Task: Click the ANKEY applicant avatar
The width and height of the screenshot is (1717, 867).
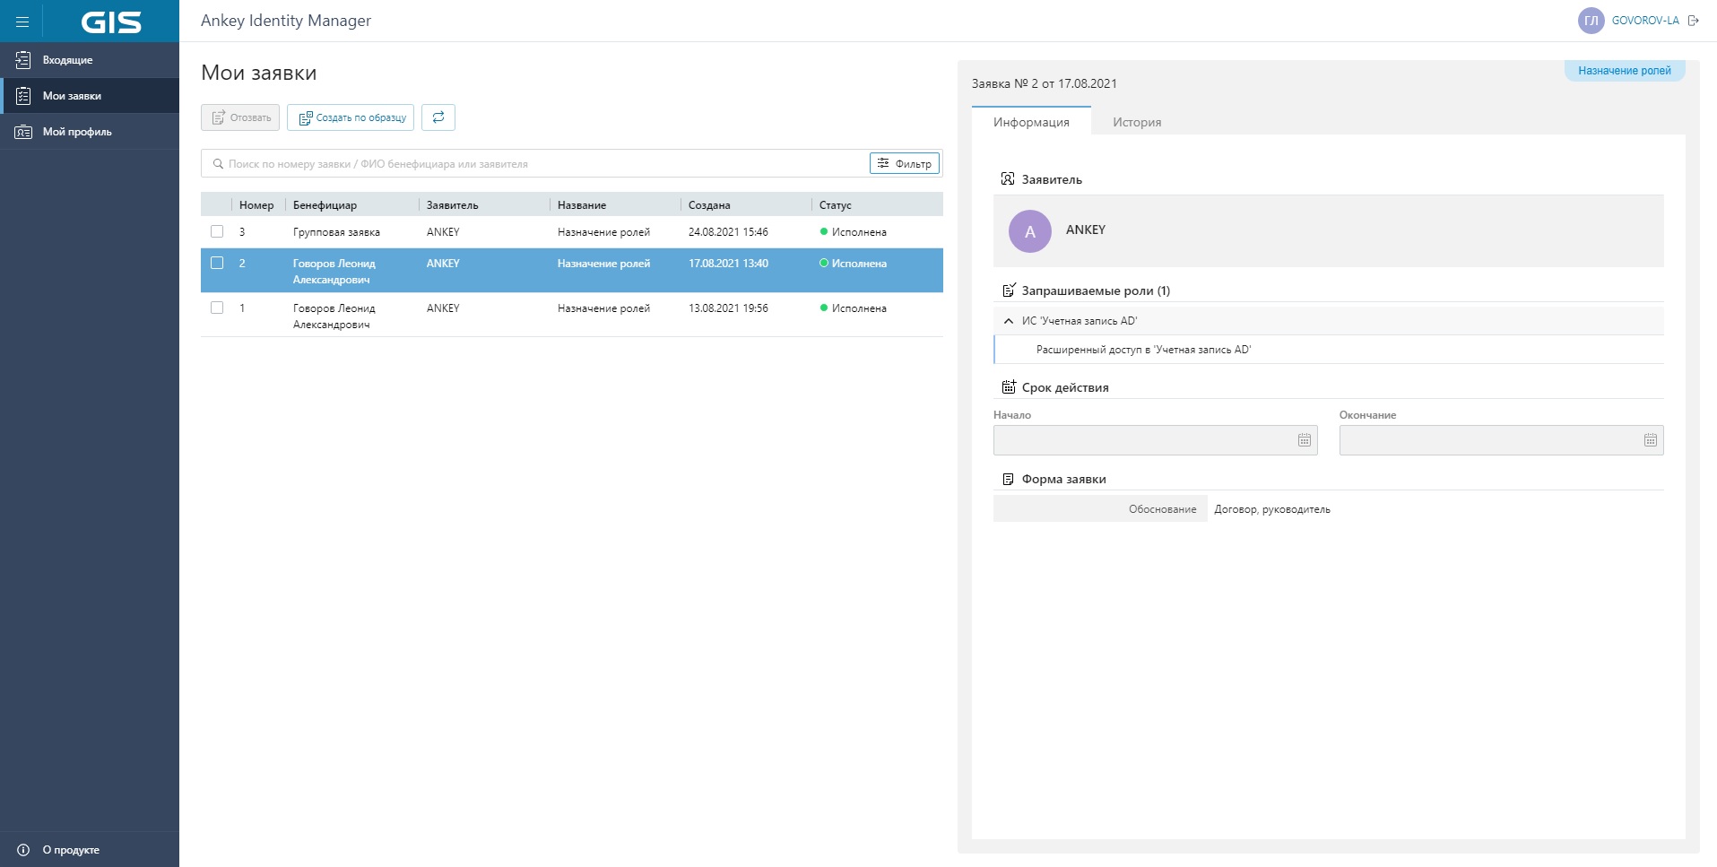Action: click(1030, 231)
